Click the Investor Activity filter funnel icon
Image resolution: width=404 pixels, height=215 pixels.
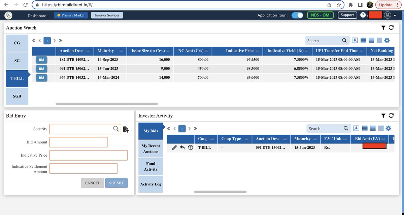point(383,116)
